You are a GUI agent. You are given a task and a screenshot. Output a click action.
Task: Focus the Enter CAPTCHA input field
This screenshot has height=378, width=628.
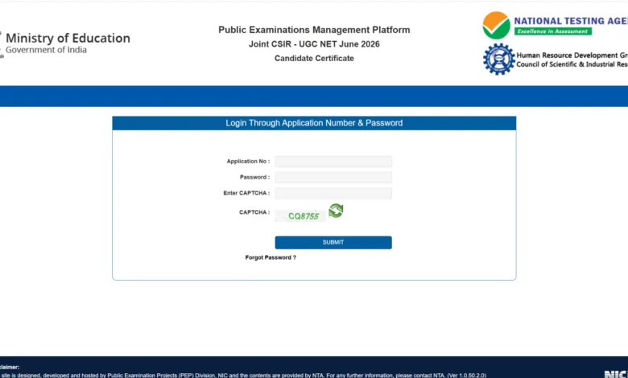pos(333,194)
